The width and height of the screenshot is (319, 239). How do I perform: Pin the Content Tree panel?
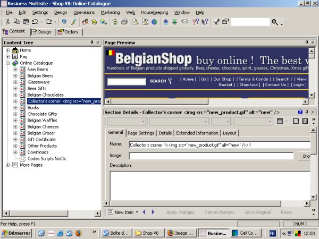tap(91, 42)
